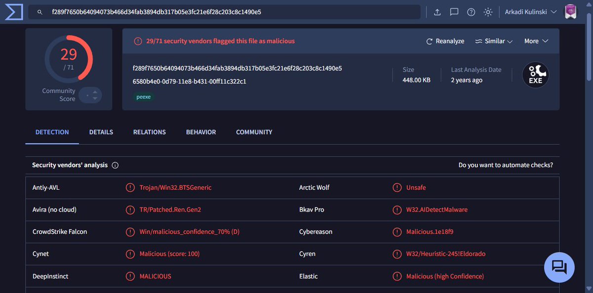Open the floating chat bubble
Viewport: 593px width, 293px height.
[559, 267]
